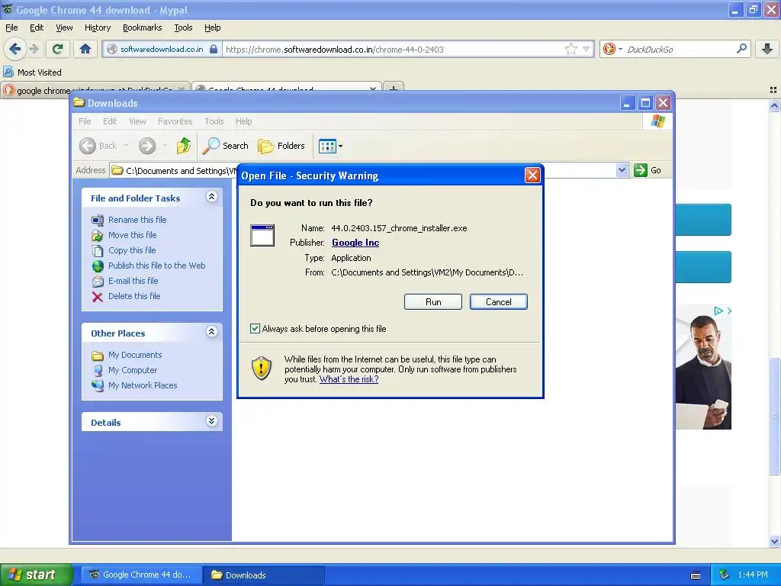The height and width of the screenshot is (586, 781).
Task: Open the URL history dropdown arrow
Action: pyautogui.click(x=587, y=49)
